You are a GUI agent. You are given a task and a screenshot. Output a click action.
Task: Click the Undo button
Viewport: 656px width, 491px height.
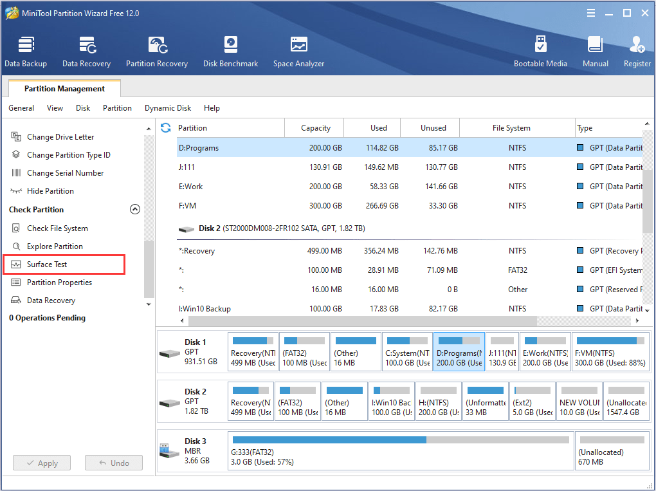(113, 462)
